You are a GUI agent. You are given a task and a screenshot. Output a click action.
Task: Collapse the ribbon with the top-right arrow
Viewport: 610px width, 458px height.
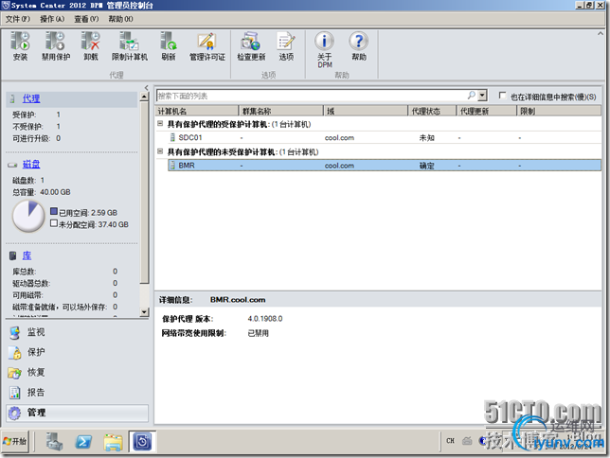[x=601, y=34]
